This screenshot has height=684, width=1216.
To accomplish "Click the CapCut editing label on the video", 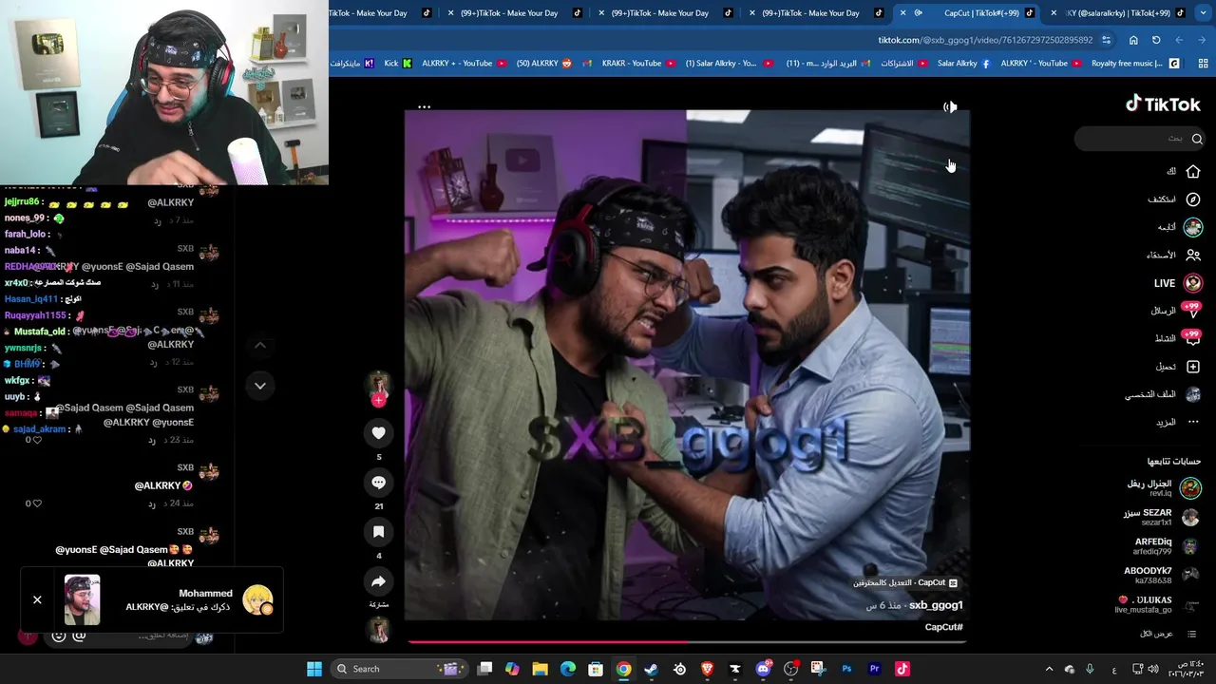I will click(x=904, y=582).
